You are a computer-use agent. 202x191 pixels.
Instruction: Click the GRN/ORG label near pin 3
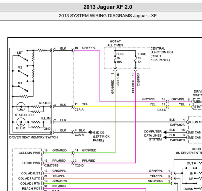coord(155,181)
